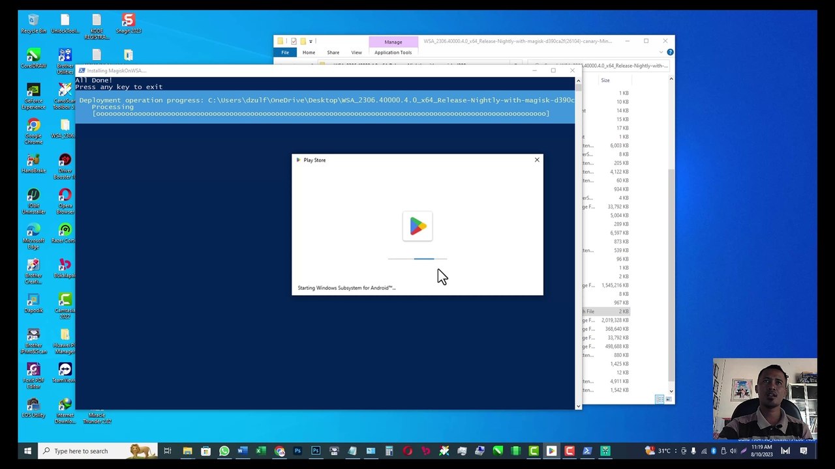Open the notification center icon
This screenshot has width=835, height=469.
click(x=804, y=451)
